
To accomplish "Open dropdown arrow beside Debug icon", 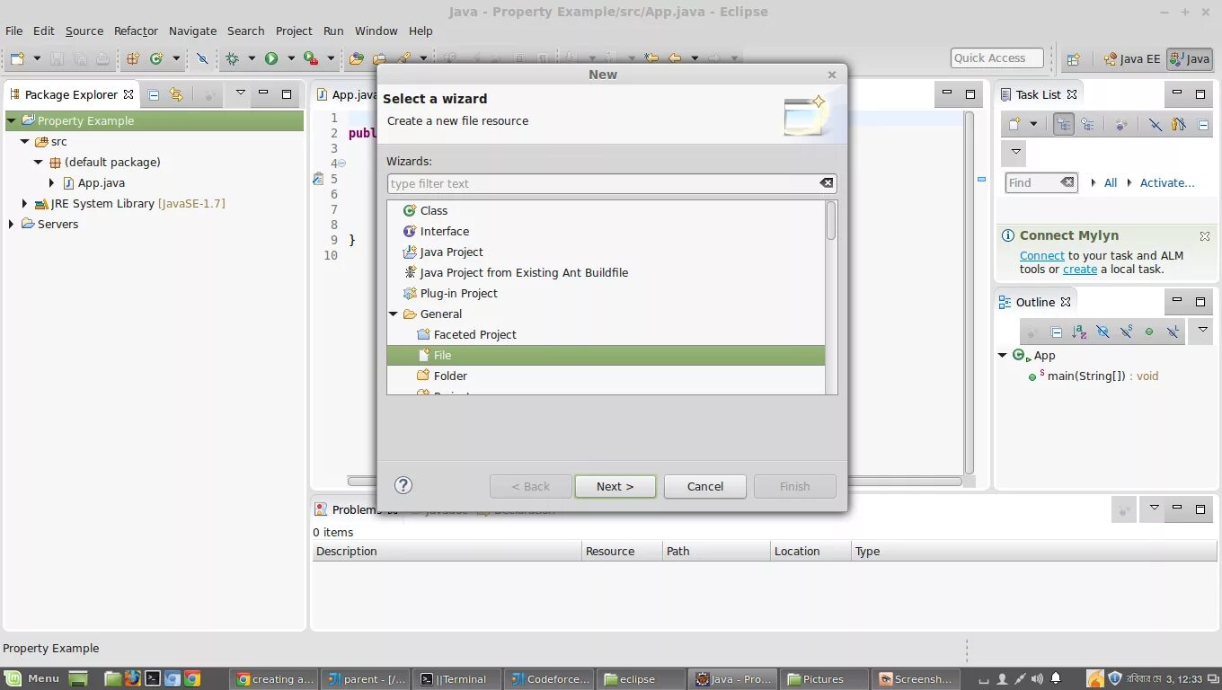I will point(251,58).
